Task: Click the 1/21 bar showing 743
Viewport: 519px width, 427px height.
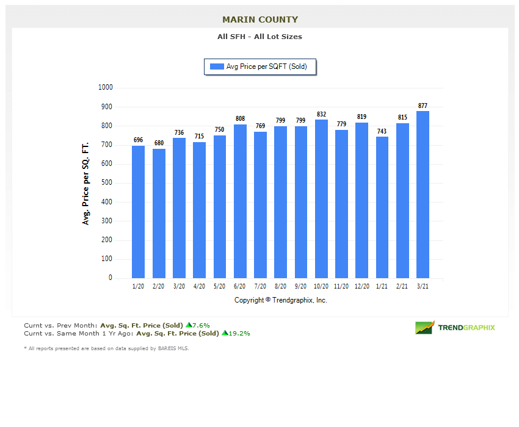Action: click(x=382, y=207)
